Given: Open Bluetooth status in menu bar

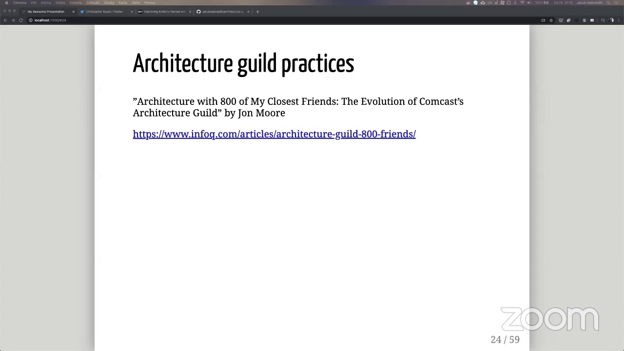Looking at the screenshot, I should pos(515,2).
